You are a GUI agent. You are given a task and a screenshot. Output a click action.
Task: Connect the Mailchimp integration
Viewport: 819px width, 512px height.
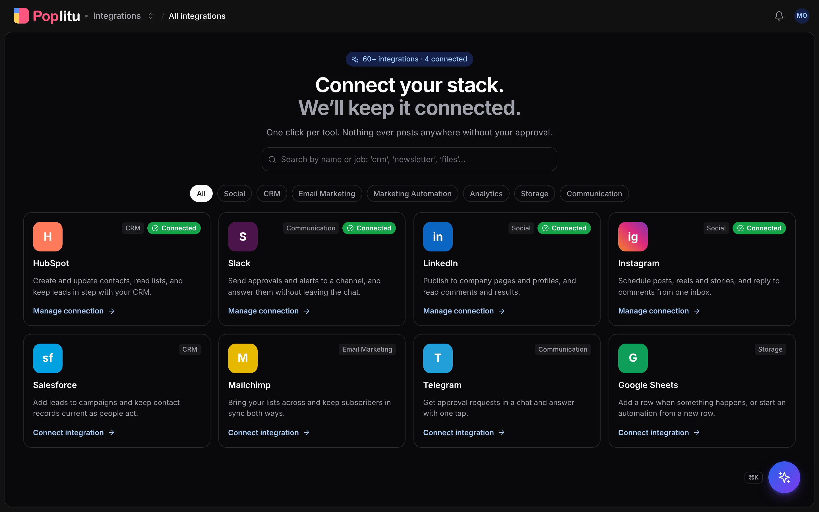pyautogui.click(x=269, y=432)
